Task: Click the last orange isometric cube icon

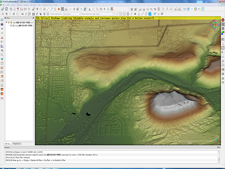Action: click(x=2, y=94)
